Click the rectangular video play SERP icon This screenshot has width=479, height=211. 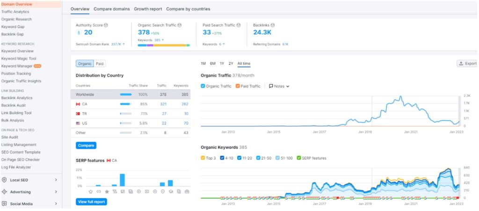pyautogui.click(x=146, y=191)
